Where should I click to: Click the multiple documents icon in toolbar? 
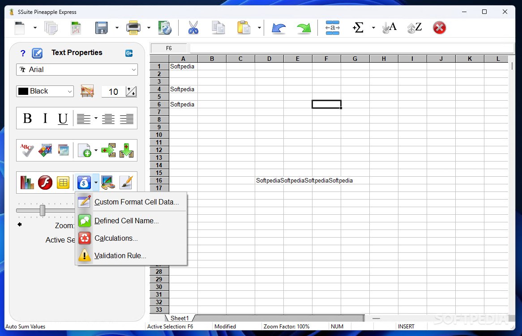click(51, 28)
